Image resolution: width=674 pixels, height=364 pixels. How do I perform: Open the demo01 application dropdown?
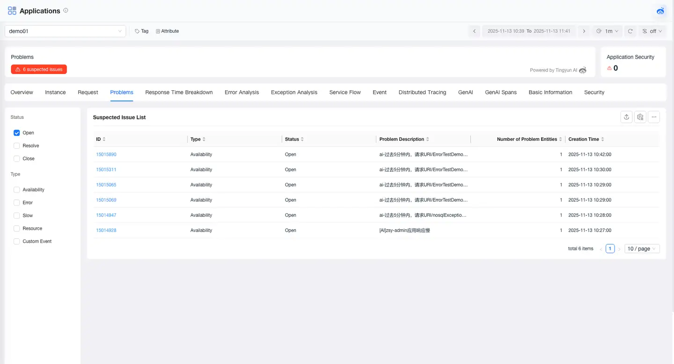point(65,31)
